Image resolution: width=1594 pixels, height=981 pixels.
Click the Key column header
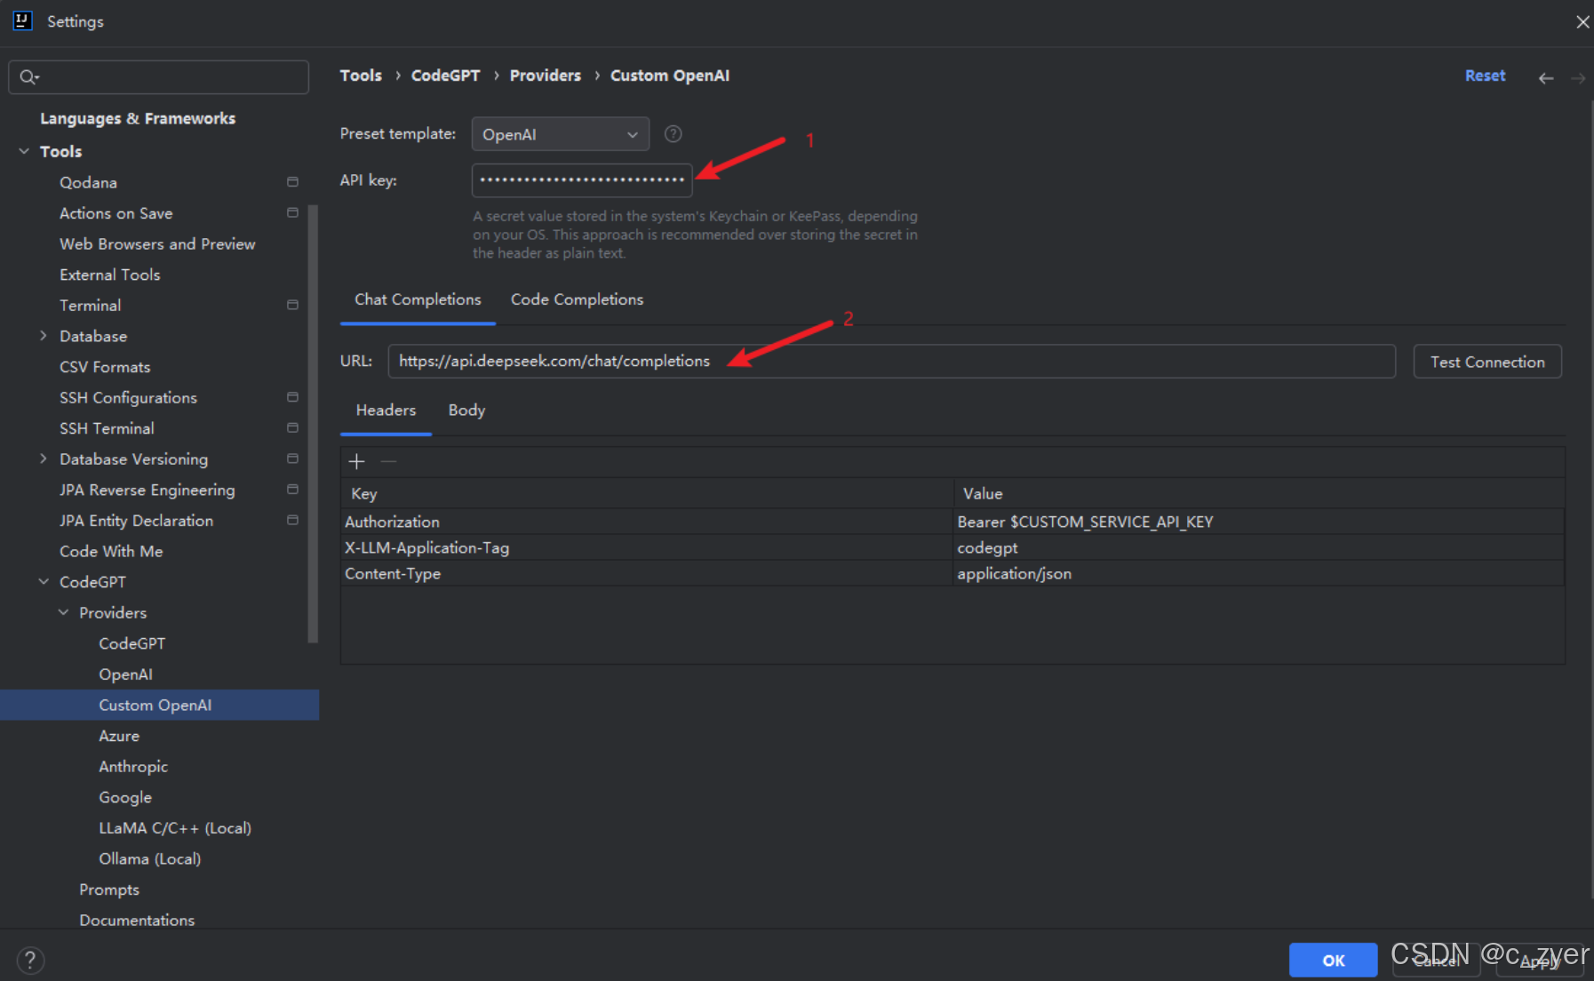648,493
